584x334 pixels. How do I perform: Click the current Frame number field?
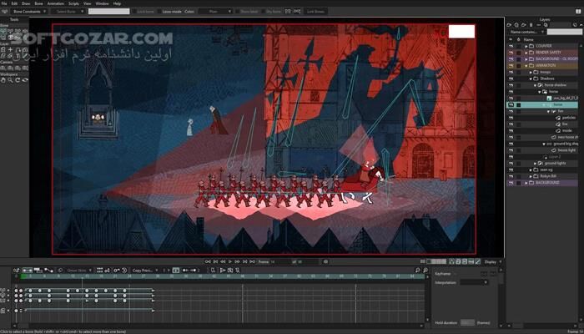coord(280,261)
